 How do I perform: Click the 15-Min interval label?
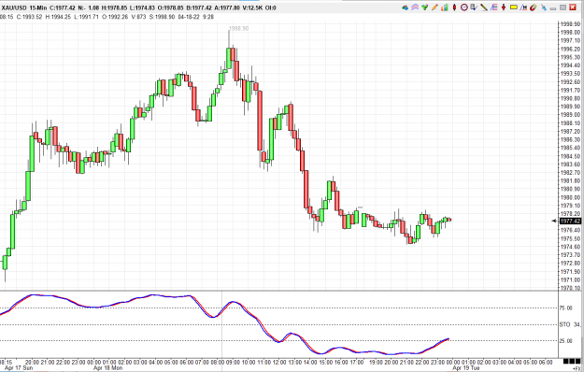tap(38, 7)
